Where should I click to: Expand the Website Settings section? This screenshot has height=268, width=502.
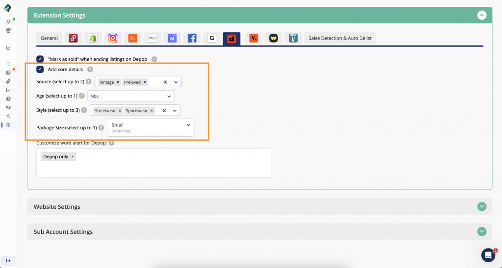(x=481, y=206)
